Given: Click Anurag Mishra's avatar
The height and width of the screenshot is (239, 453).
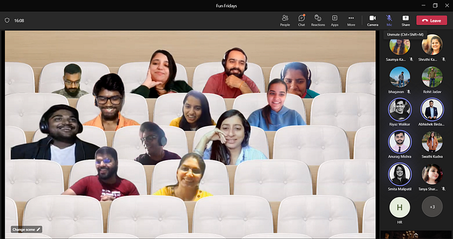Looking at the screenshot, I should pyautogui.click(x=399, y=142).
